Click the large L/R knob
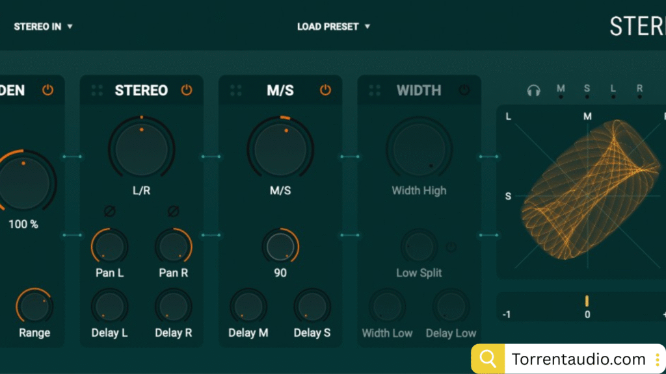The width and height of the screenshot is (666, 374). pyautogui.click(x=141, y=149)
